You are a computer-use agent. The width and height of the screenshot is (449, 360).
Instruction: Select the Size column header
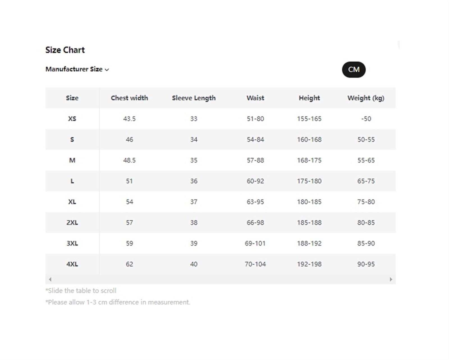72,98
